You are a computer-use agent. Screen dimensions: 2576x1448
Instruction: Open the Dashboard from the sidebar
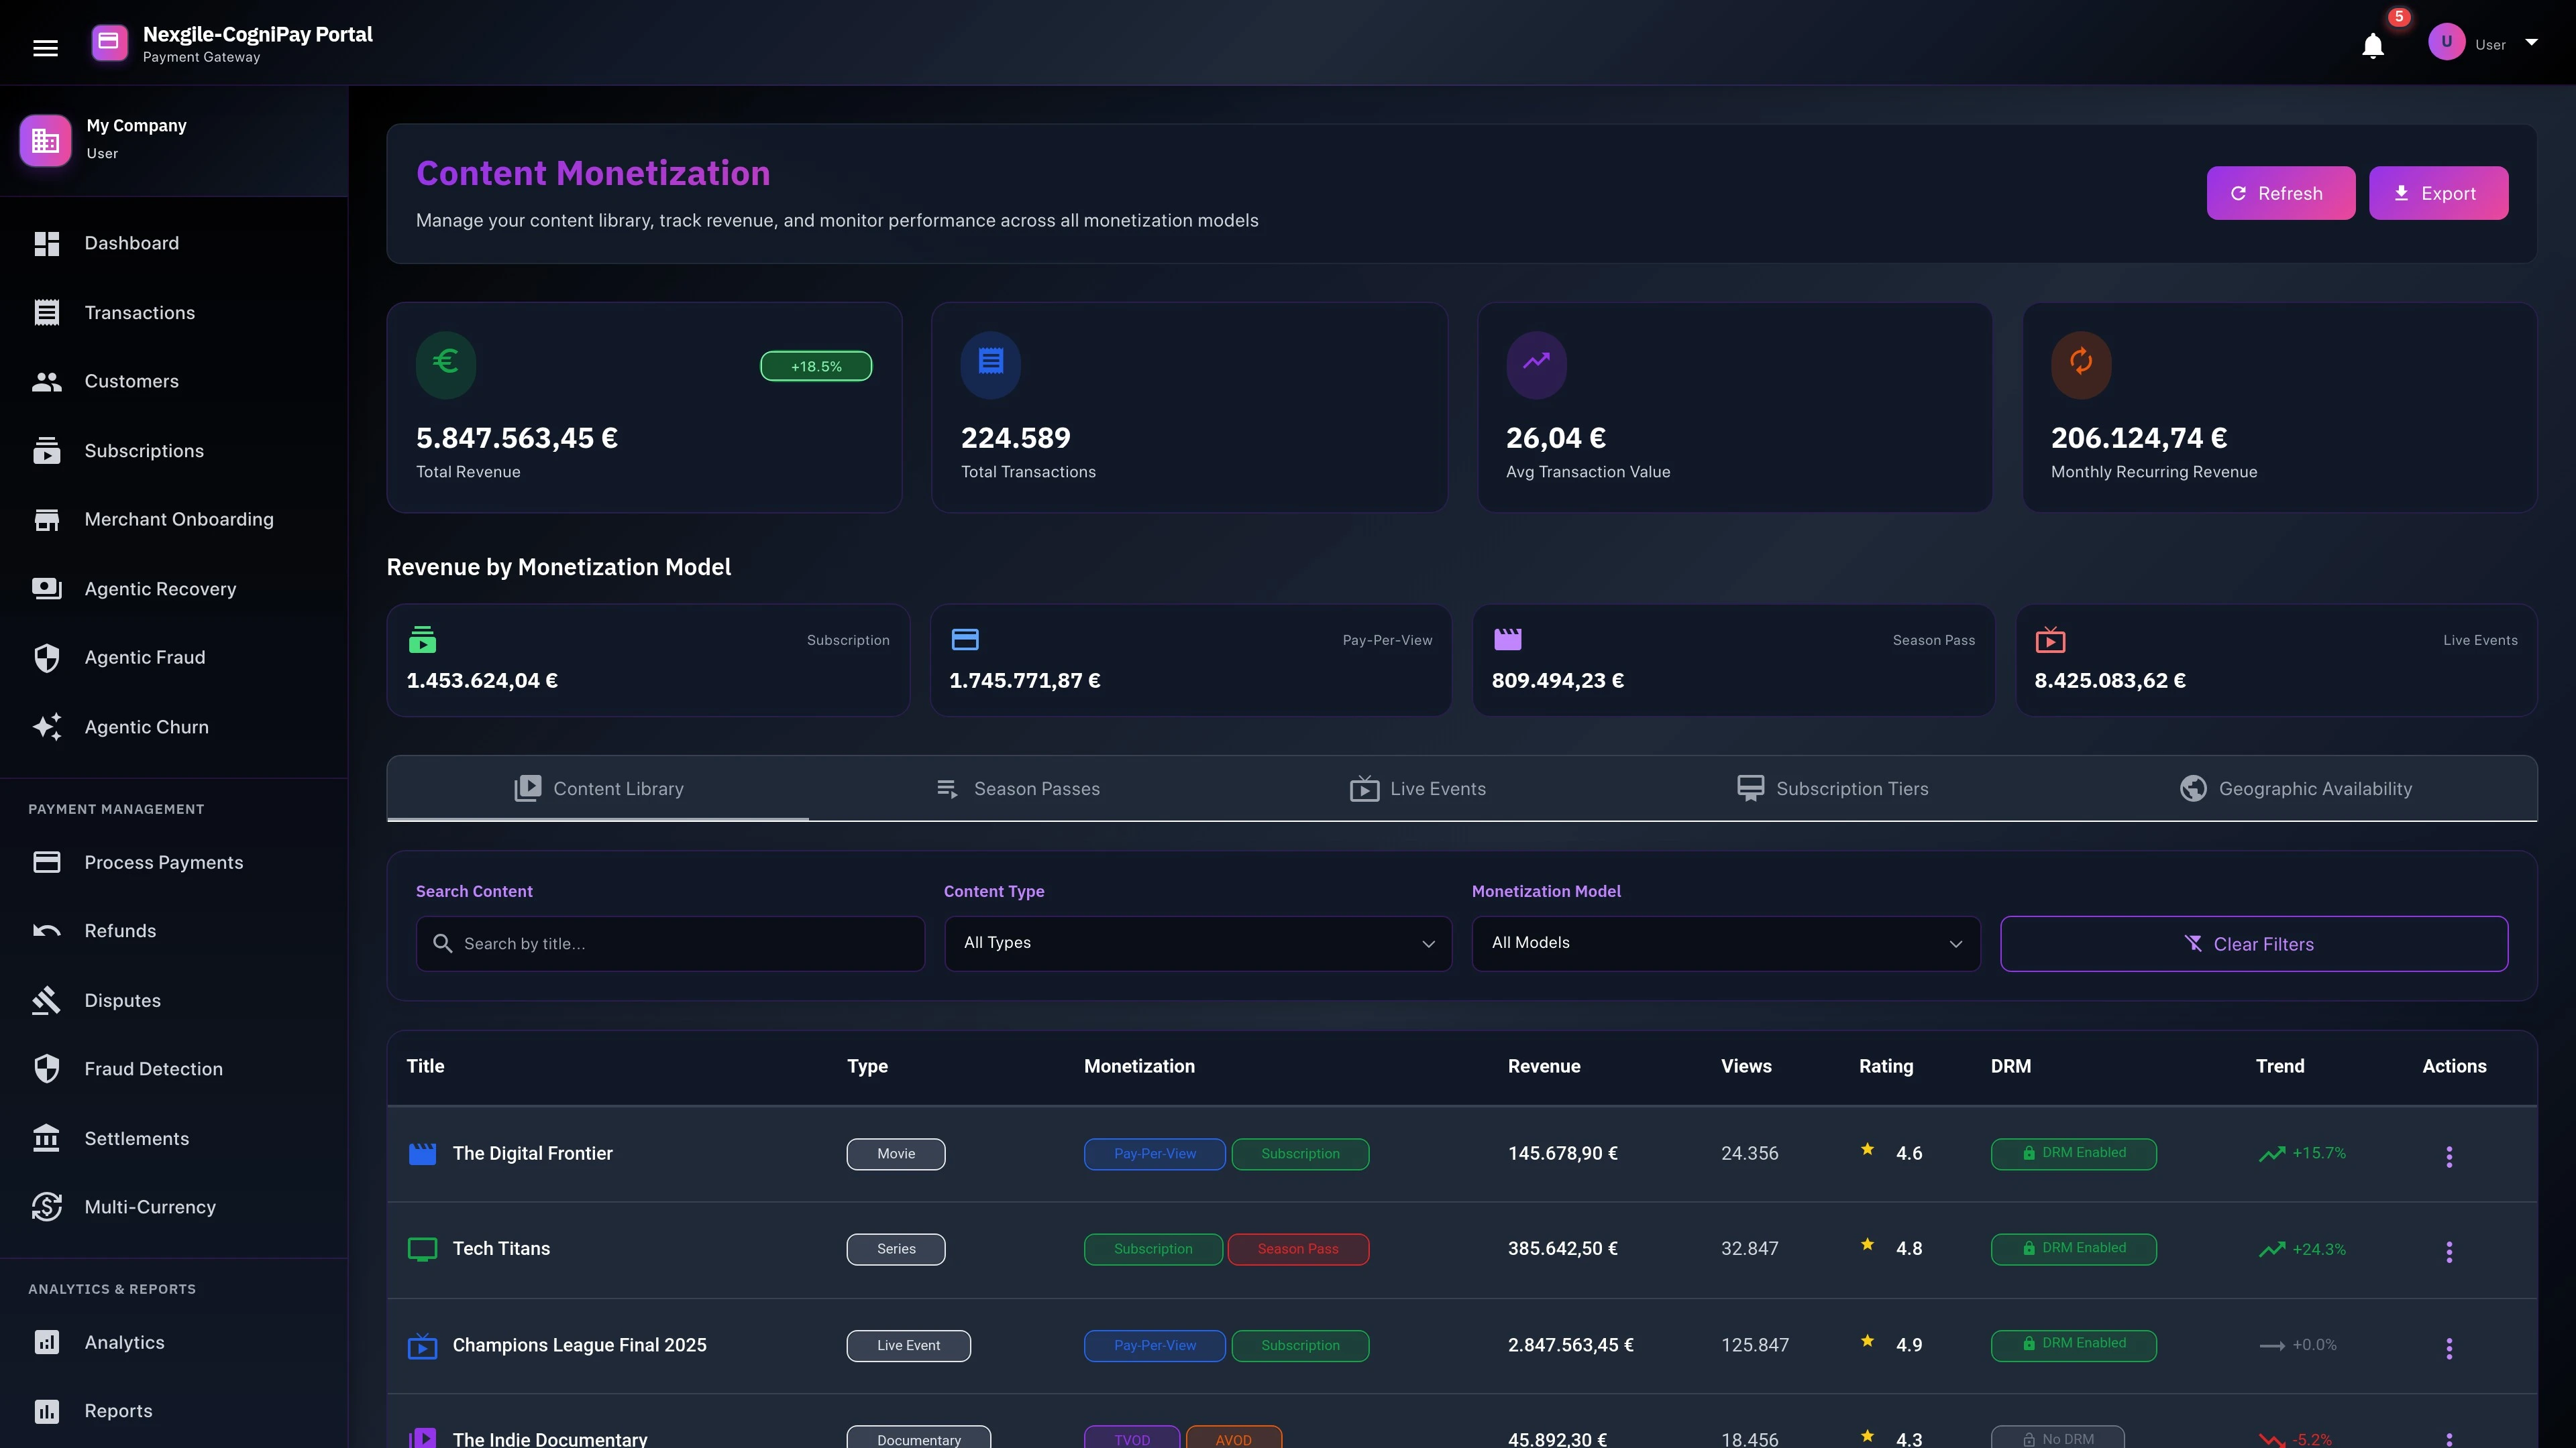pyautogui.click(x=131, y=243)
